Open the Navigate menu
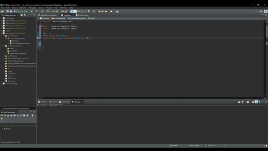 pyautogui.click(x=32, y=8)
